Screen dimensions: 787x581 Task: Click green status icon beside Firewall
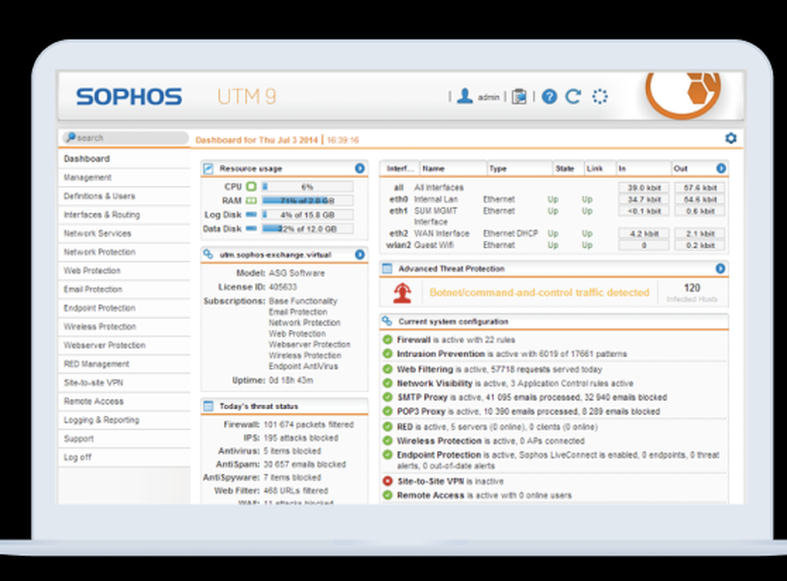[x=387, y=339]
